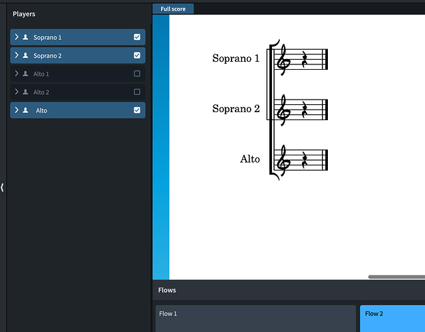Collapse the Players panel with the left-edge arrow
The image size is (425, 332).
[2, 187]
